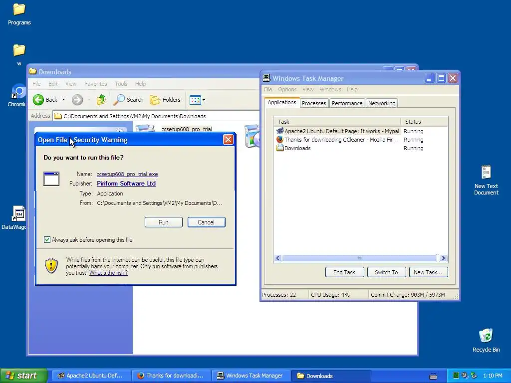Select the Apache2 Mypal task icon

(279, 131)
